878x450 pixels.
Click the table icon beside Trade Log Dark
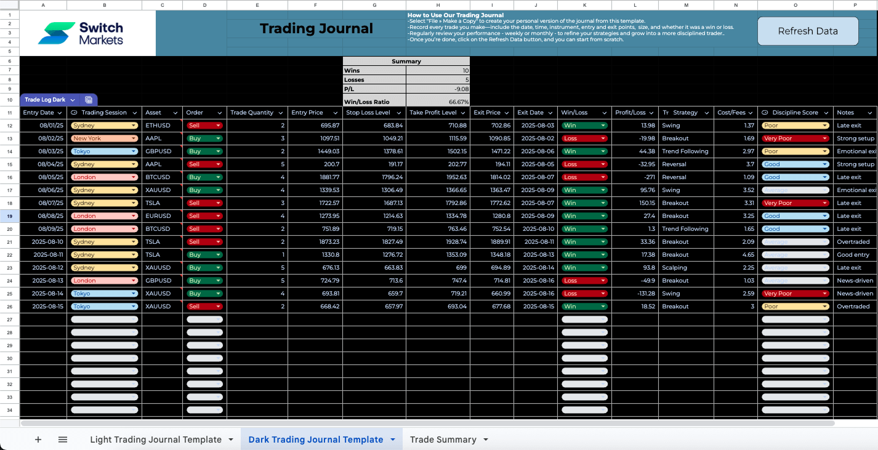(x=89, y=100)
